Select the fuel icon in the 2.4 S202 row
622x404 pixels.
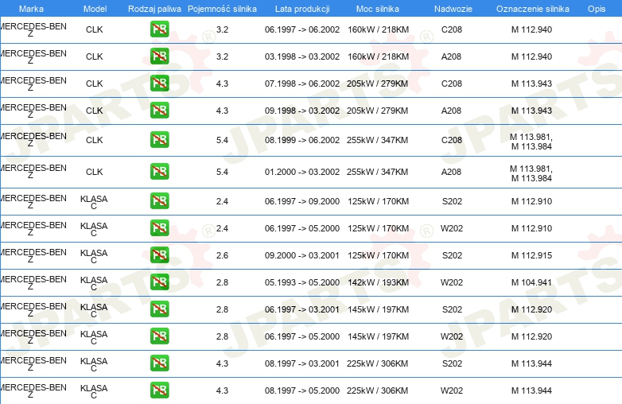(x=159, y=201)
